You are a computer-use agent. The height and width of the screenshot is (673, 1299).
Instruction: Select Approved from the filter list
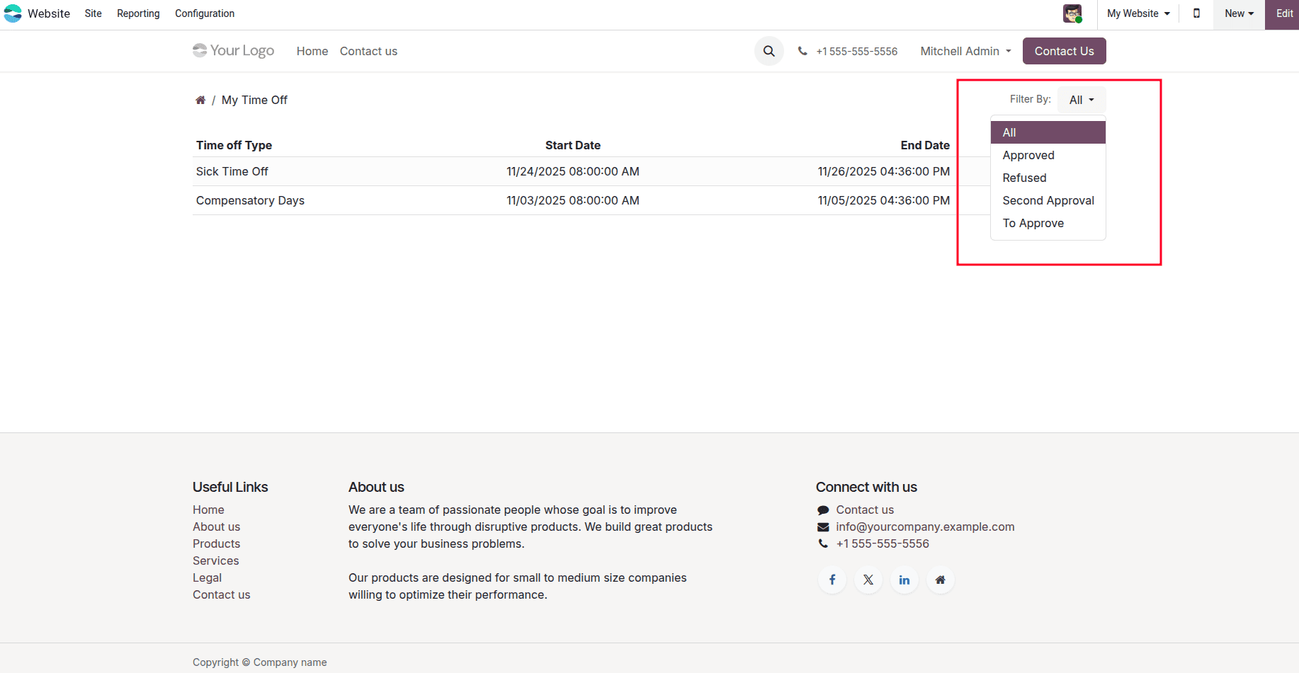point(1028,155)
